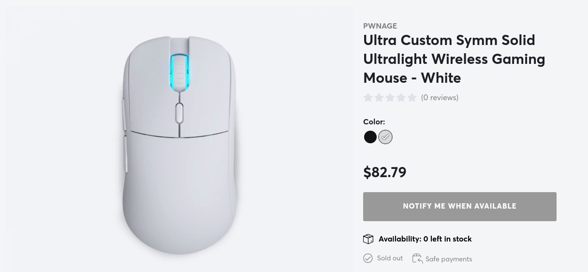Click the fifth (last) rating star
Viewport: 588px width, 272px height.
click(412, 98)
